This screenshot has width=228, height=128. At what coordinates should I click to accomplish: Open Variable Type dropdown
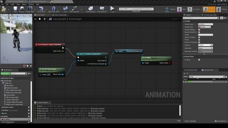point(204,27)
